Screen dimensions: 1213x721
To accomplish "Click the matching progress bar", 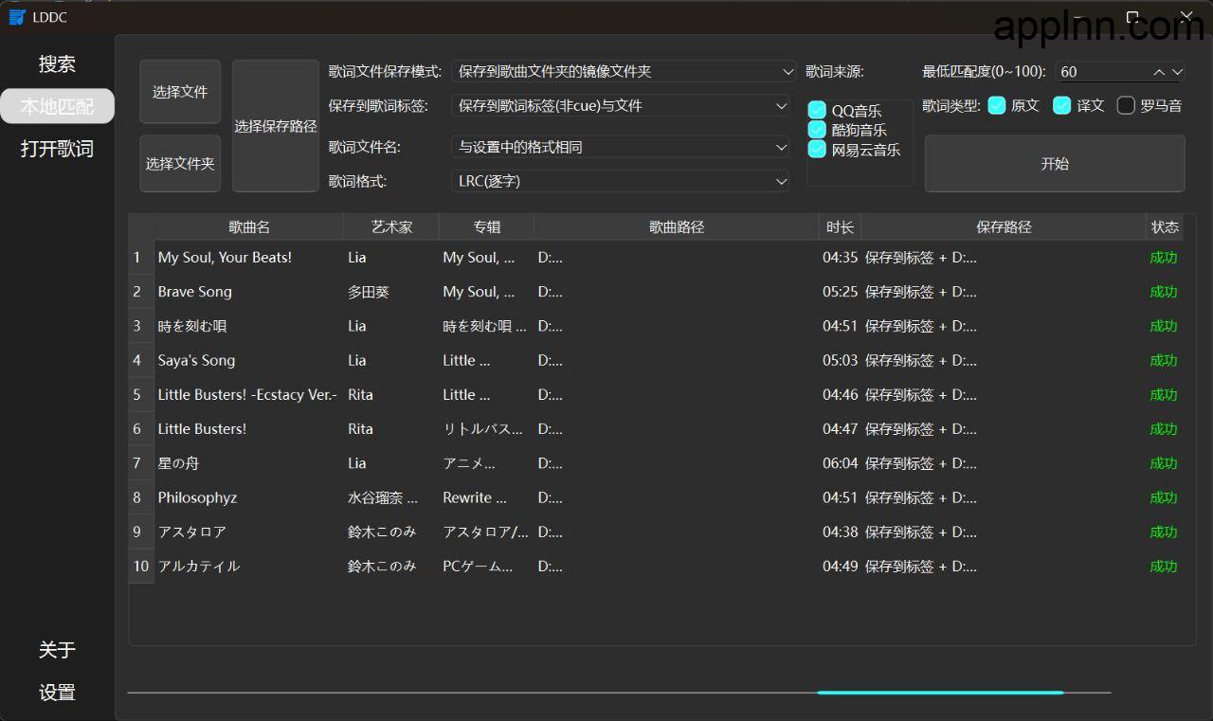I will 619,693.
